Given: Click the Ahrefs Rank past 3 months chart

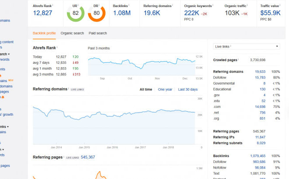Looking at the screenshot, I should (x=141, y=64).
